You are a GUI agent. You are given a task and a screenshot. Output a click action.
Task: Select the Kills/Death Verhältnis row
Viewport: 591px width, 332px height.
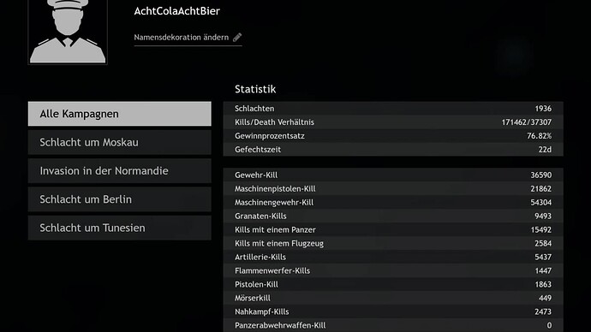pos(393,122)
